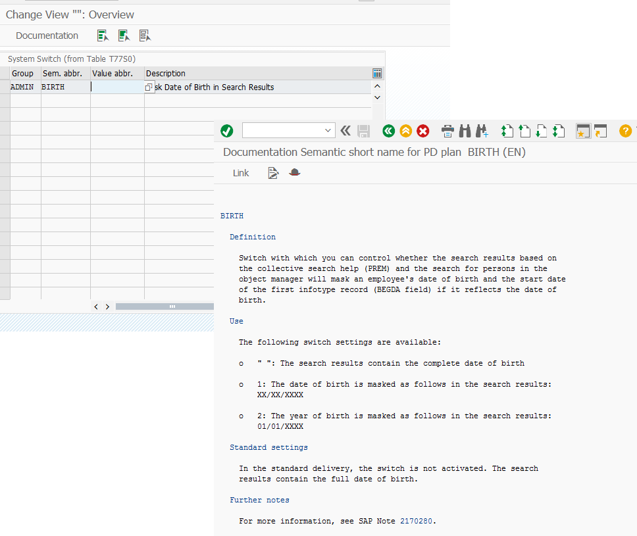Go to Previous Page icon
The height and width of the screenshot is (536, 637).
click(x=524, y=131)
